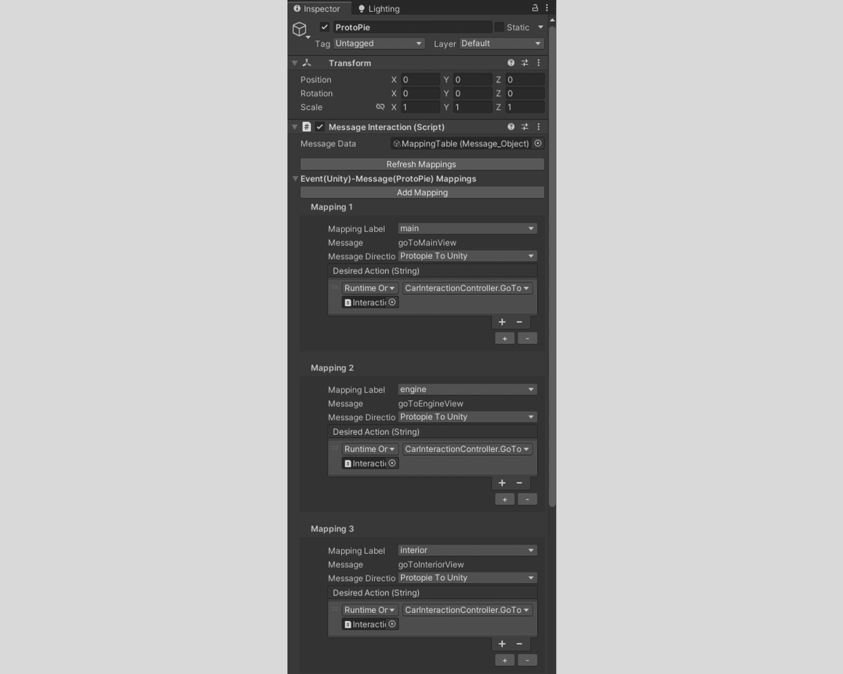Lock the Inspector with the padlock icon
The width and height of the screenshot is (843, 674).
pyautogui.click(x=534, y=8)
